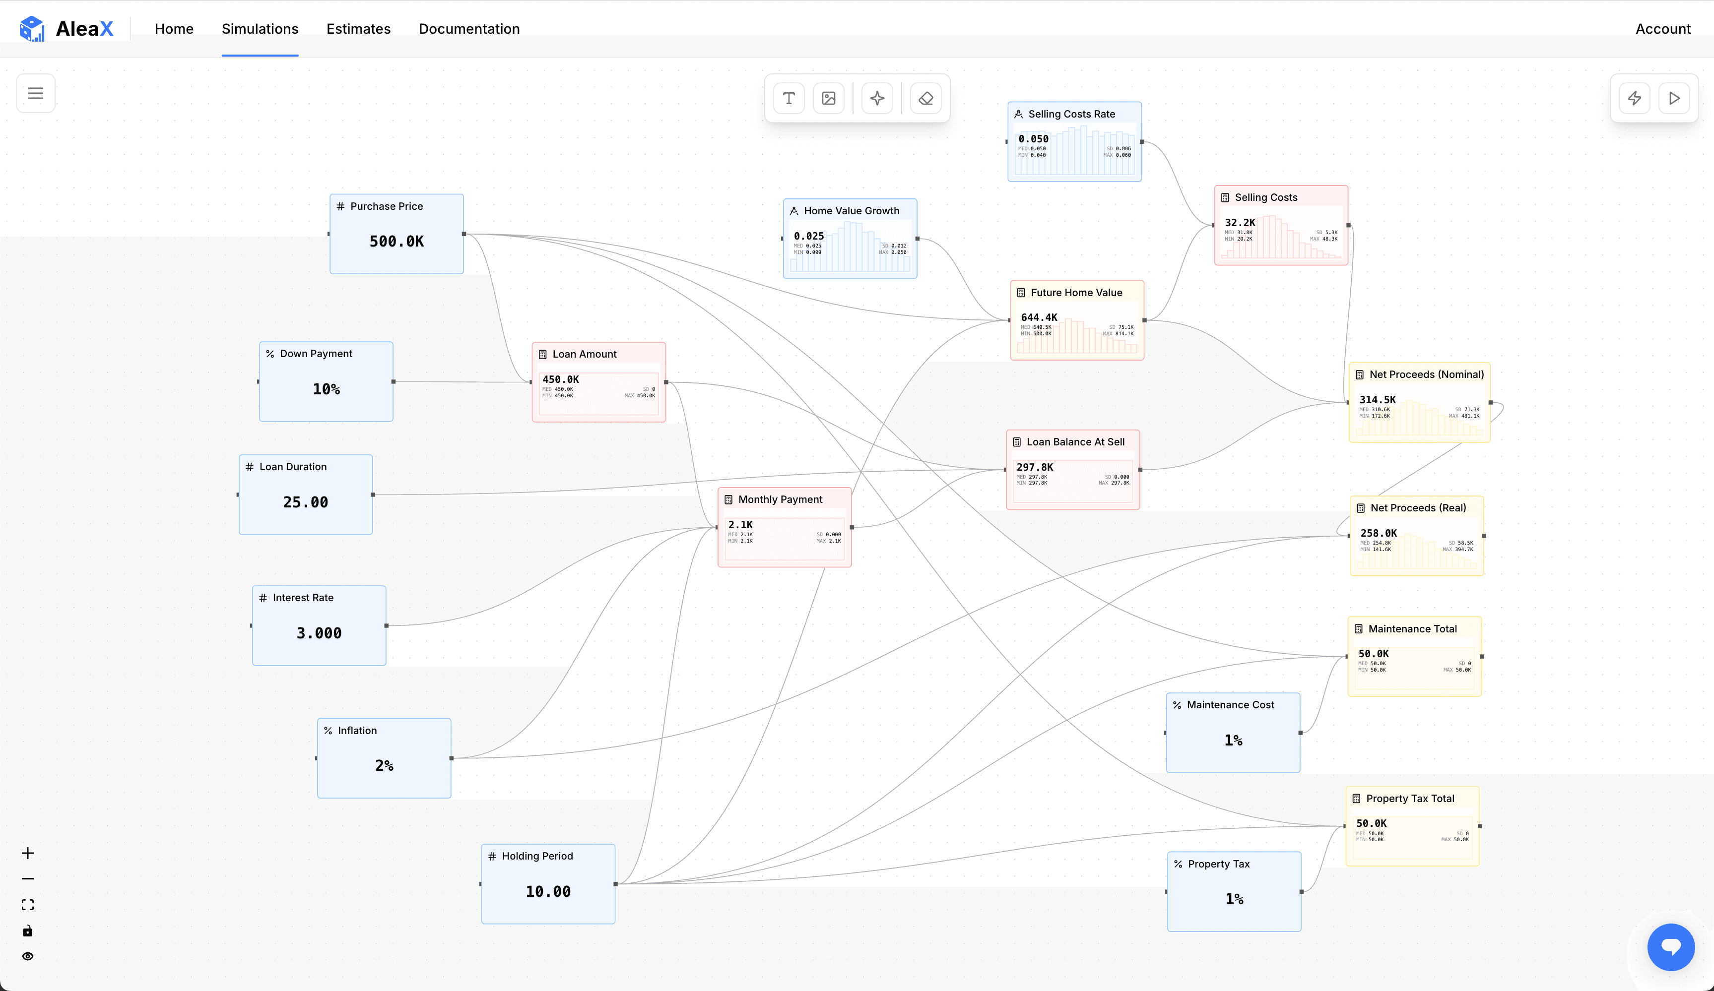Screen dimensions: 1714x991
Task: Open the Estimates tab
Action: pos(358,29)
